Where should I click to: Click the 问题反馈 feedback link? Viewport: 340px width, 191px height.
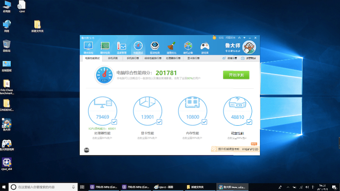point(230,37)
